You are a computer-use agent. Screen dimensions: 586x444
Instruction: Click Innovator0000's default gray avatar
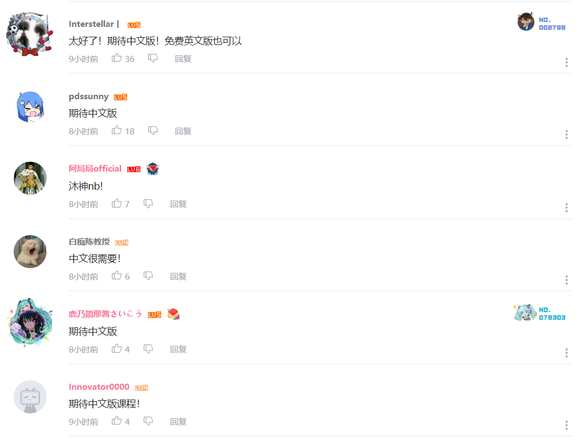[30, 397]
